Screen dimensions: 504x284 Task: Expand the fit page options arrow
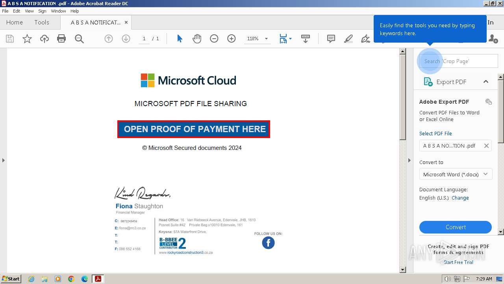pos(290,39)
